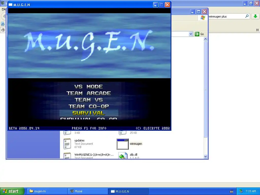Select VS MODE in the M.U.G.E.N menu
The image size is (260, 195).
(89, 87)
